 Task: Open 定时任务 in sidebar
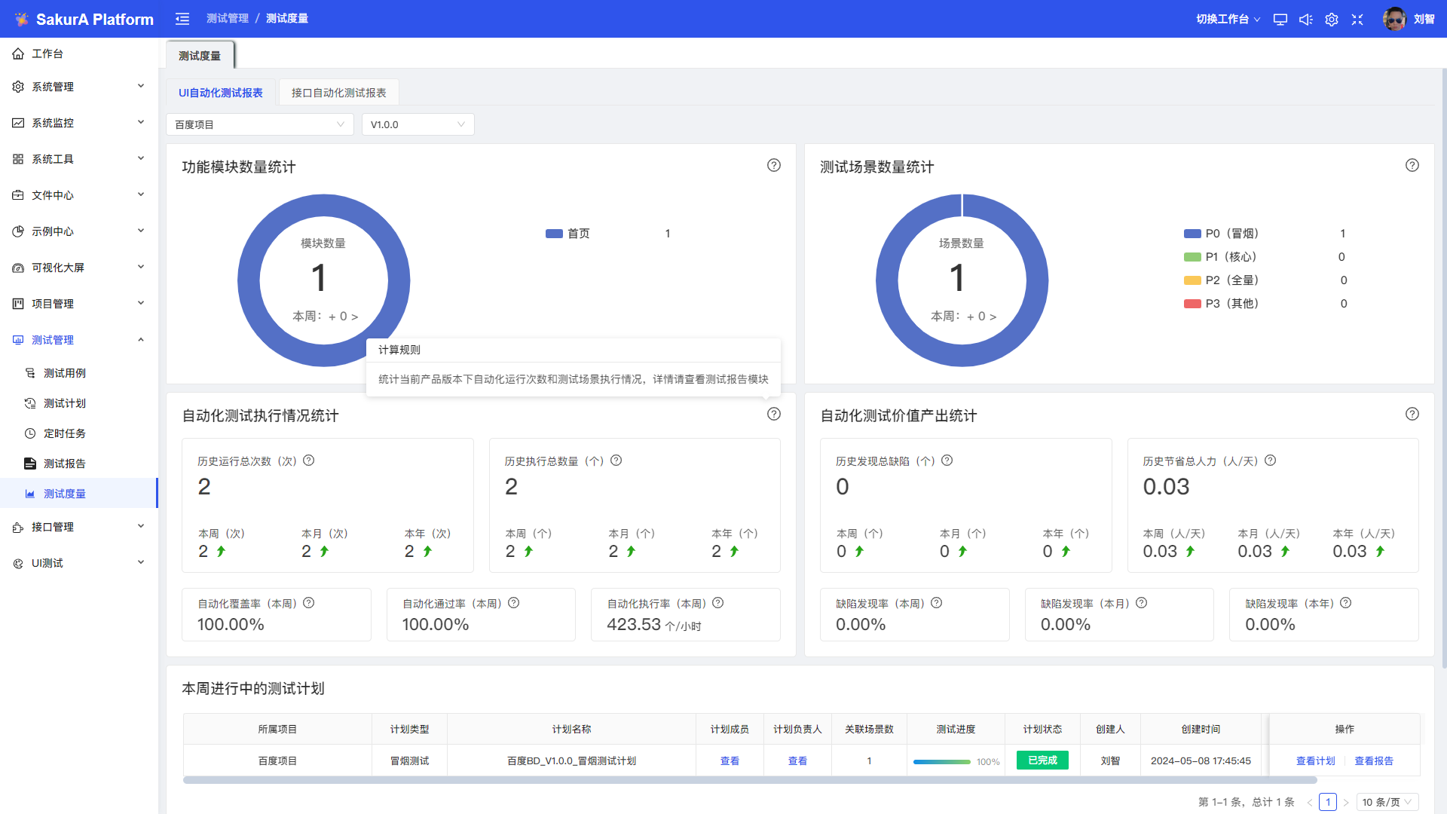[79, 433]
